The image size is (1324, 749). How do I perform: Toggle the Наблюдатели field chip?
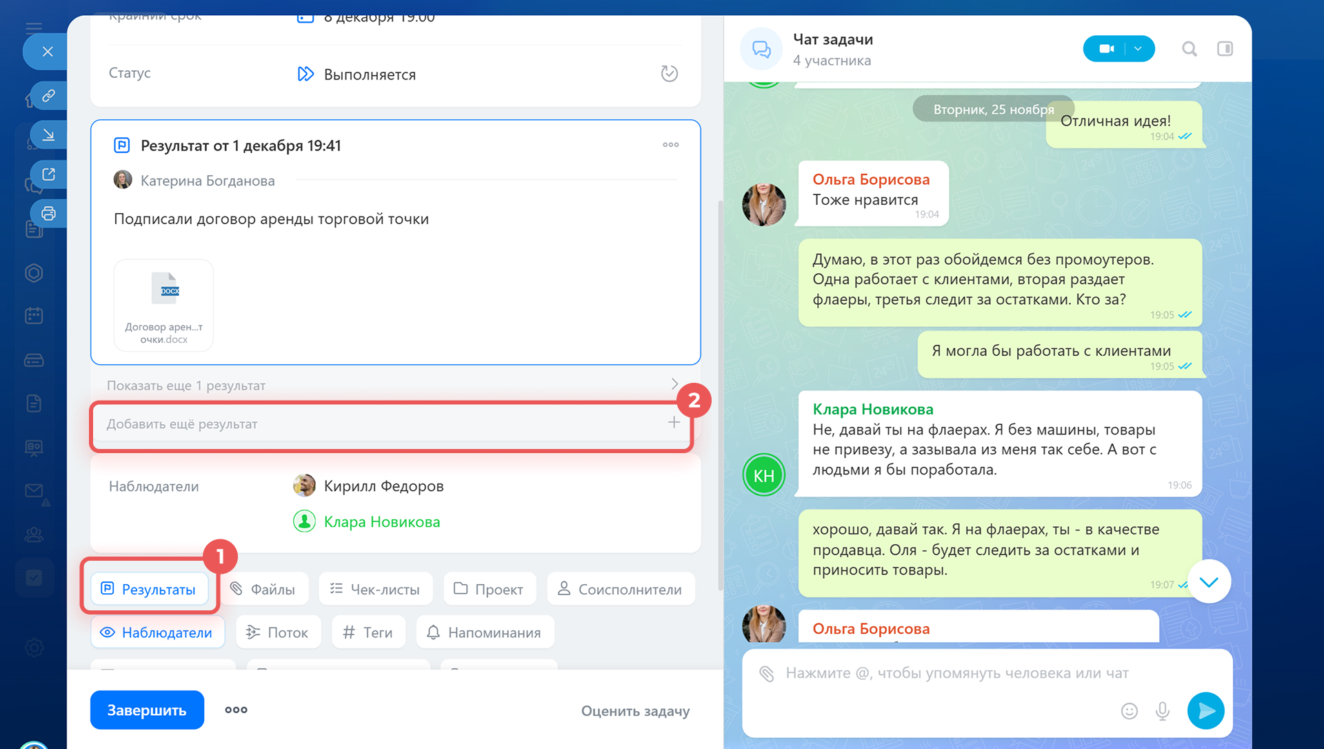point(157,632)
